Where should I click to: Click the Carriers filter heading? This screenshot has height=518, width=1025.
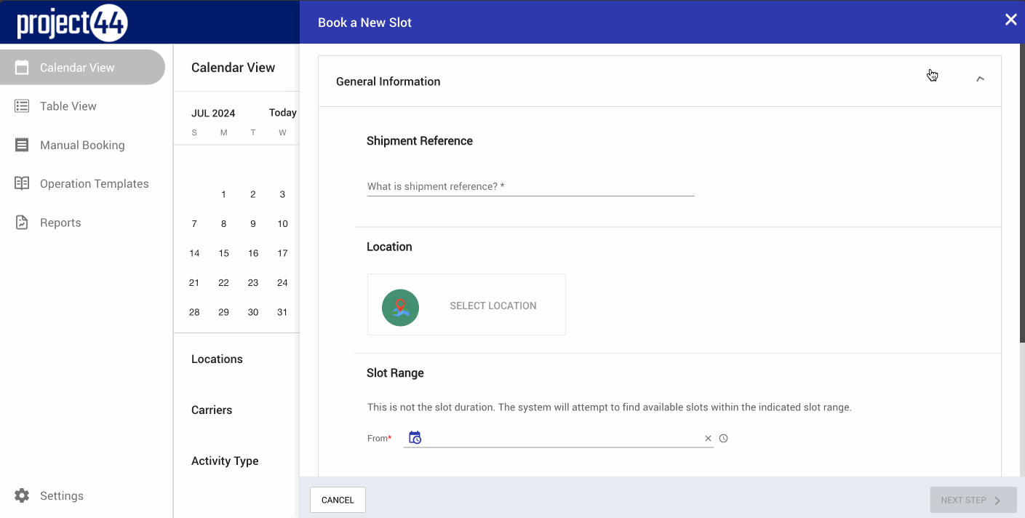[x=212, y=410]
